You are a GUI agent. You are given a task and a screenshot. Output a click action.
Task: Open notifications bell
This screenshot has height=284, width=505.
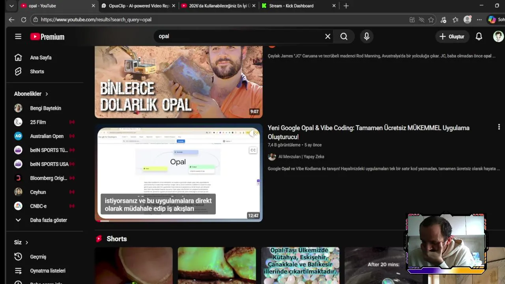(x=479, y=36)
